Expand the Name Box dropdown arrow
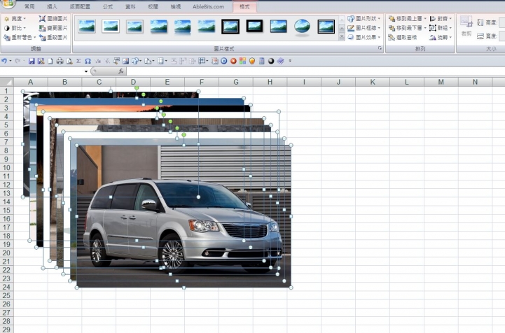505x333 pixels. (86, 71)
